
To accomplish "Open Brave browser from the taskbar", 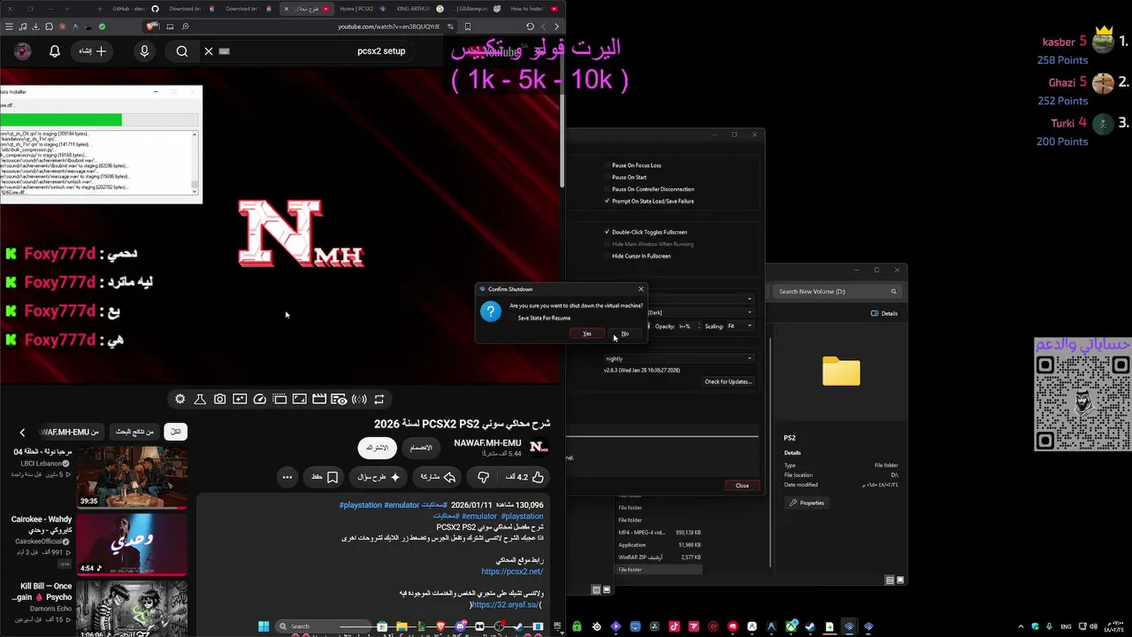I will pyautogui.click(x=441, y=626).
